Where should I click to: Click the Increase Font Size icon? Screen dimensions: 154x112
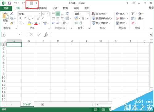coord(38,19)
